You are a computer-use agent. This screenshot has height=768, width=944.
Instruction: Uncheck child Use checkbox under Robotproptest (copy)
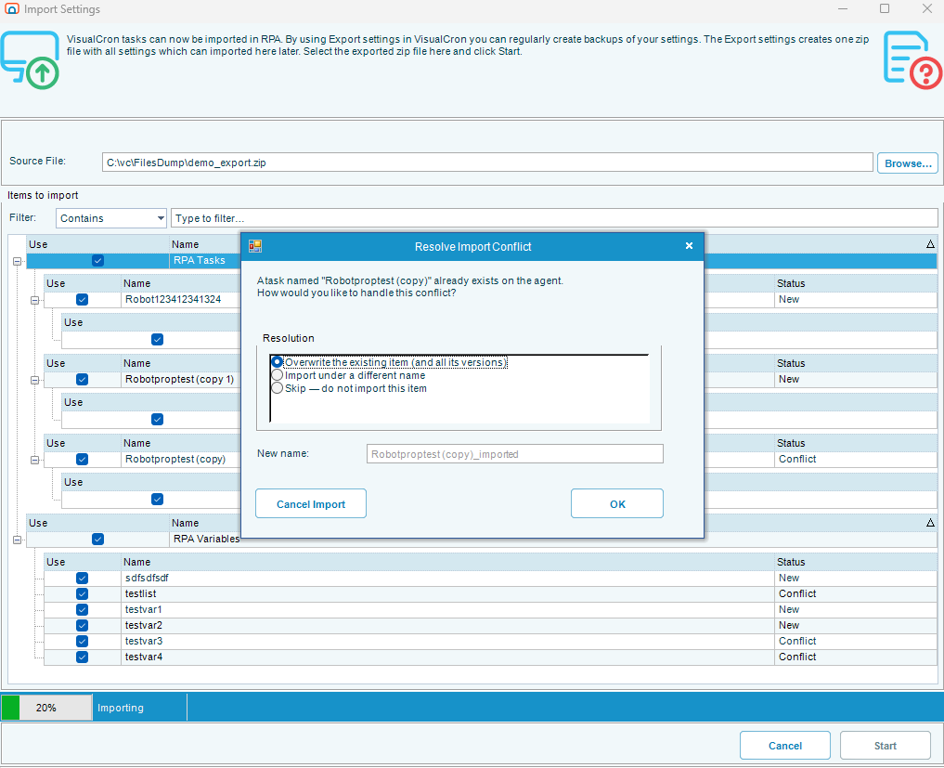(157, 500)
